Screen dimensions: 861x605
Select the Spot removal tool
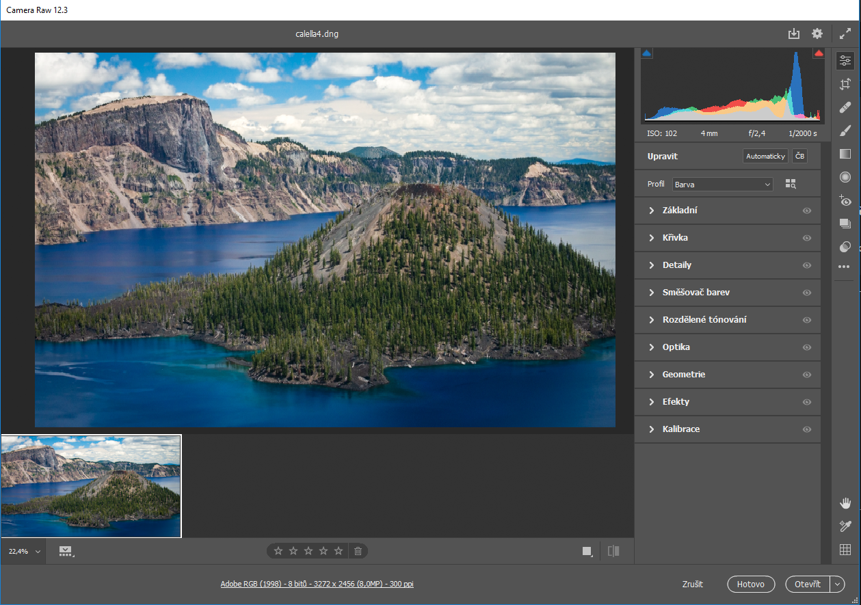(x=845, y=107)
